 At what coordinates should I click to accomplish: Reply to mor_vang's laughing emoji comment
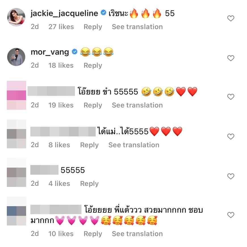click(x=93, y=66)
